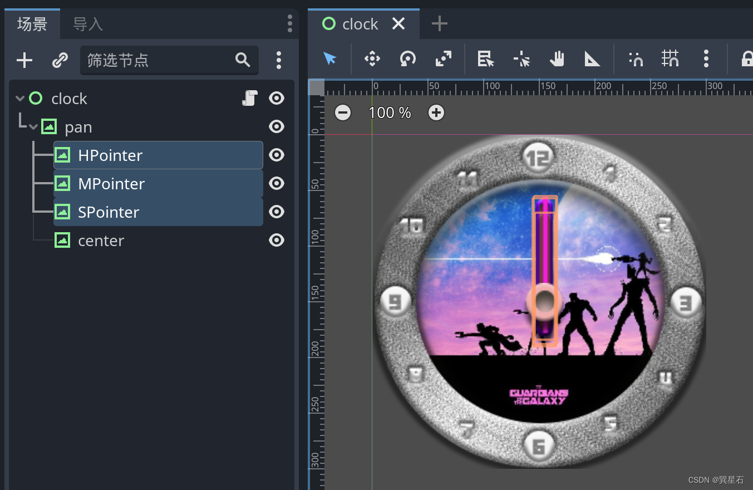Add a new scene tab
753x490 pixels.
tap(440, 23)
